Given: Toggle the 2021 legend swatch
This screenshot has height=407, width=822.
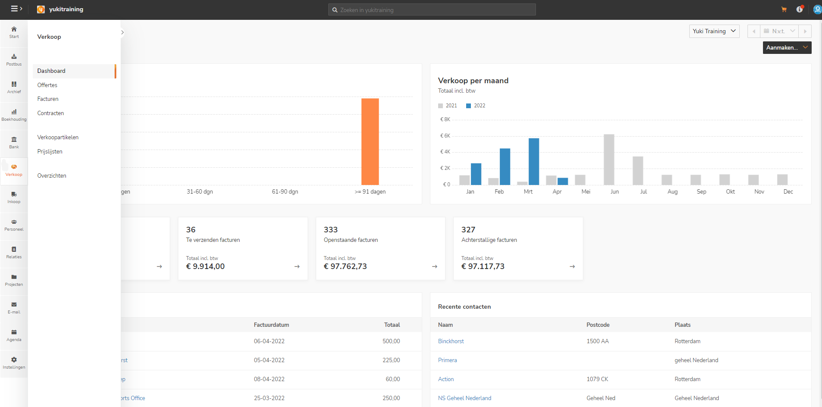Looking at the screenshot, I should pos(440,106).
